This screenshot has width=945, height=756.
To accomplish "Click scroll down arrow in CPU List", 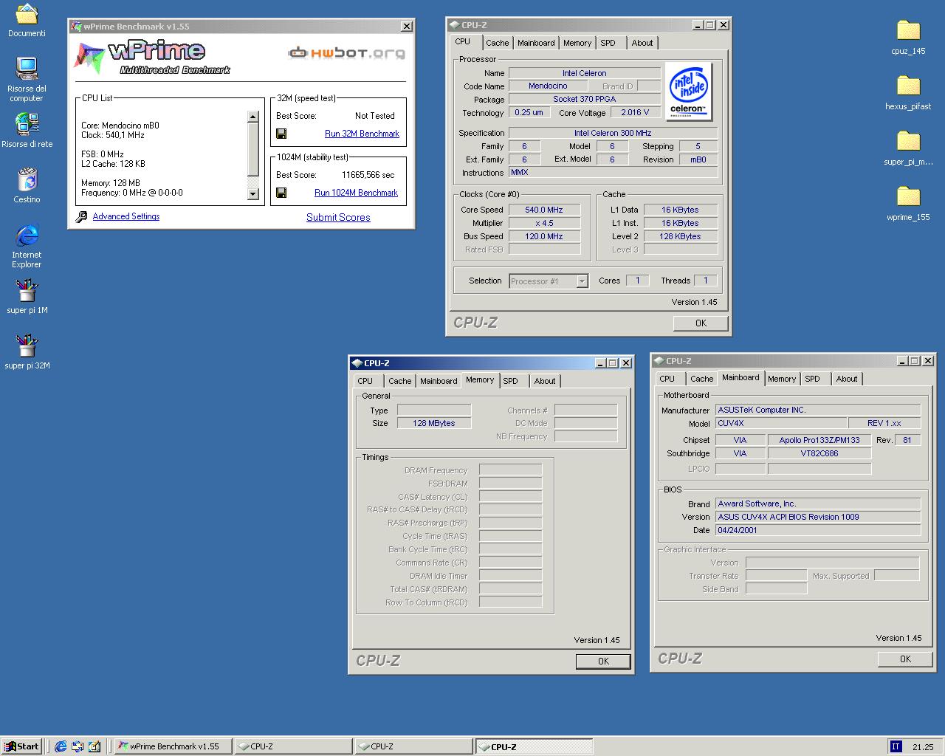I will (x=252, y=194).
